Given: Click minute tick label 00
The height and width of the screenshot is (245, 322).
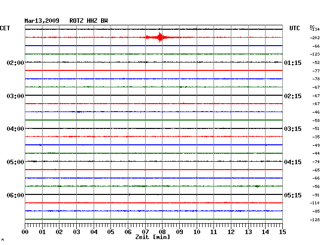Looking at the screenshot, I should tap(25, 232).
